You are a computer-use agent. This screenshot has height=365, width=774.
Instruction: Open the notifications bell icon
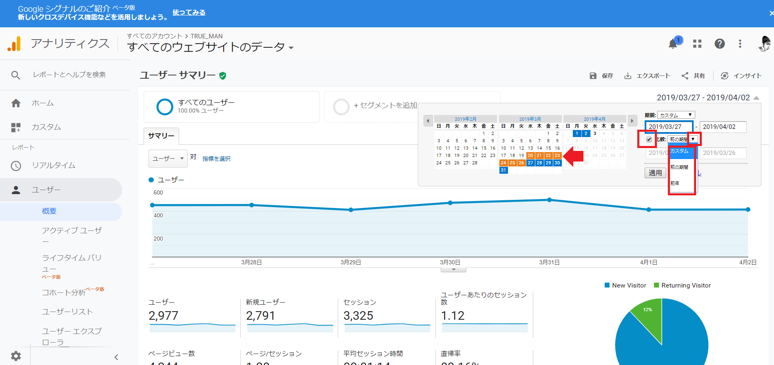673,44
